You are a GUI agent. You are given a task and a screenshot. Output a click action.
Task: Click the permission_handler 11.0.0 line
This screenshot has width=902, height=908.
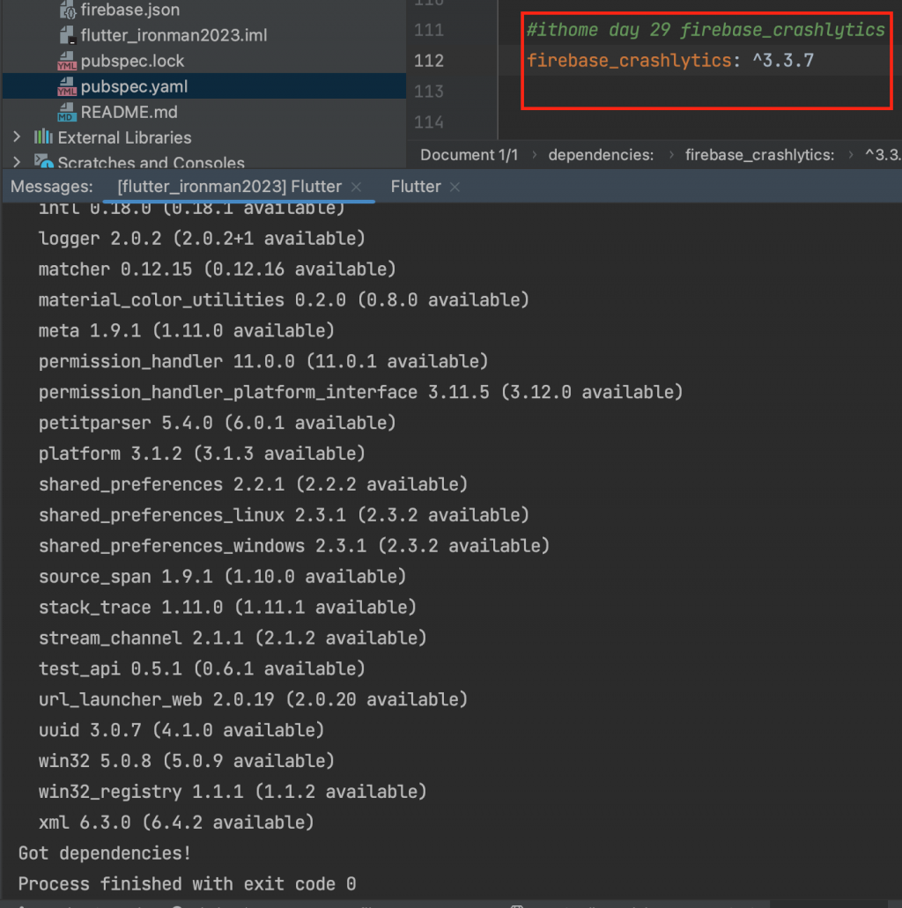263,361
